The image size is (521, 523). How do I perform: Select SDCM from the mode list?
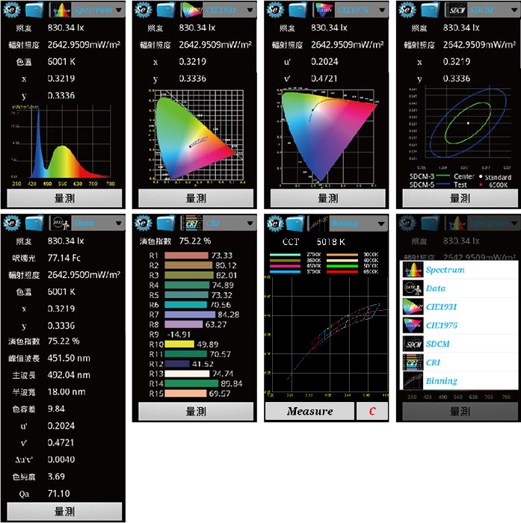[459, 344]
